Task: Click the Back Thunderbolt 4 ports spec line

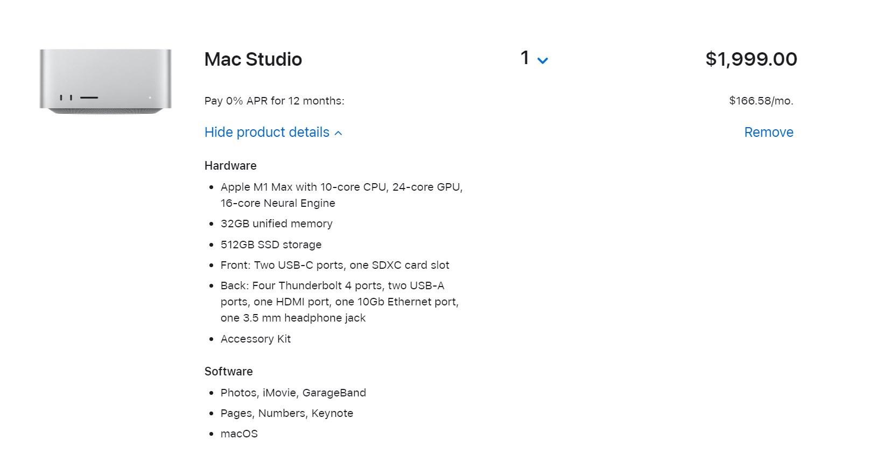Action: coord(339,302)
